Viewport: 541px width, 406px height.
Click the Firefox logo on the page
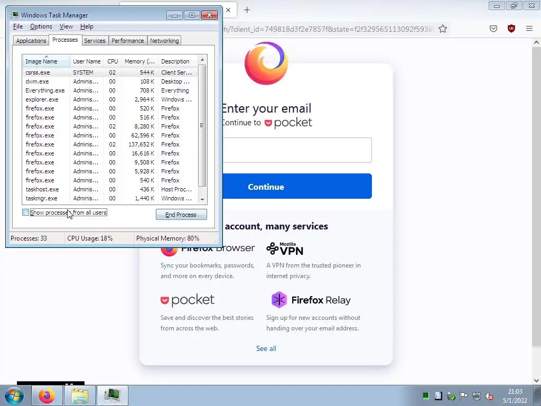click(266, 63)
